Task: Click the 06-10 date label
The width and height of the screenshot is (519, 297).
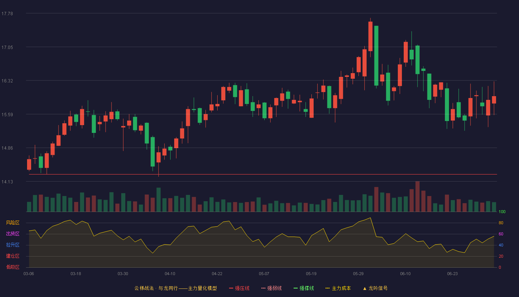Action: [x=405, y=274]
